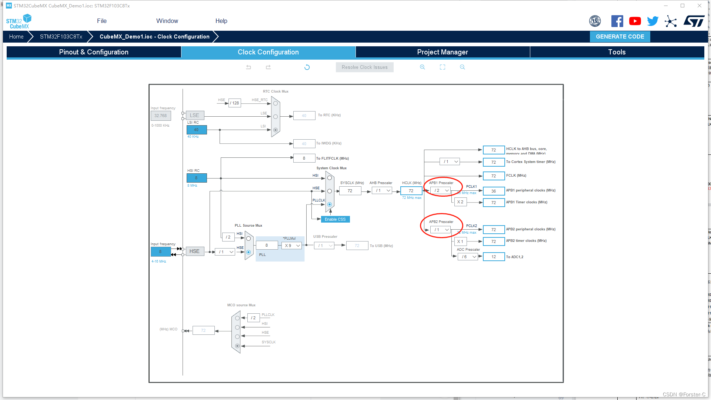Click the redo arrow icon
The image size is (711, 400).
[268, 67]
